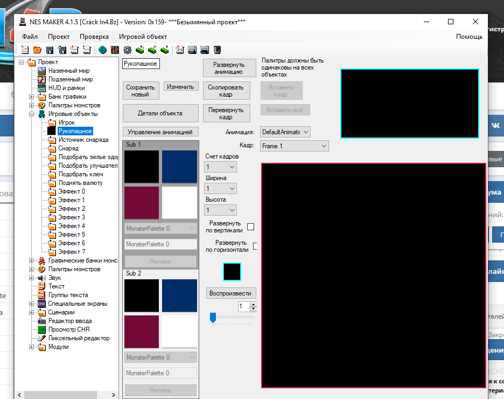Click the mixer sliders toolbar icon
Image resolution: width=504 pixels, height=399 pixels.
click(x=115, y=50)
